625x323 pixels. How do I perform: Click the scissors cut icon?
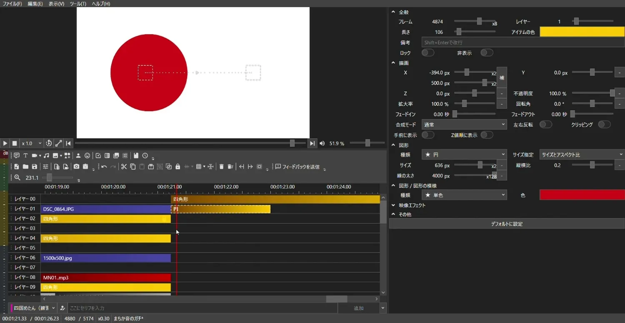(x=124, y=167)
